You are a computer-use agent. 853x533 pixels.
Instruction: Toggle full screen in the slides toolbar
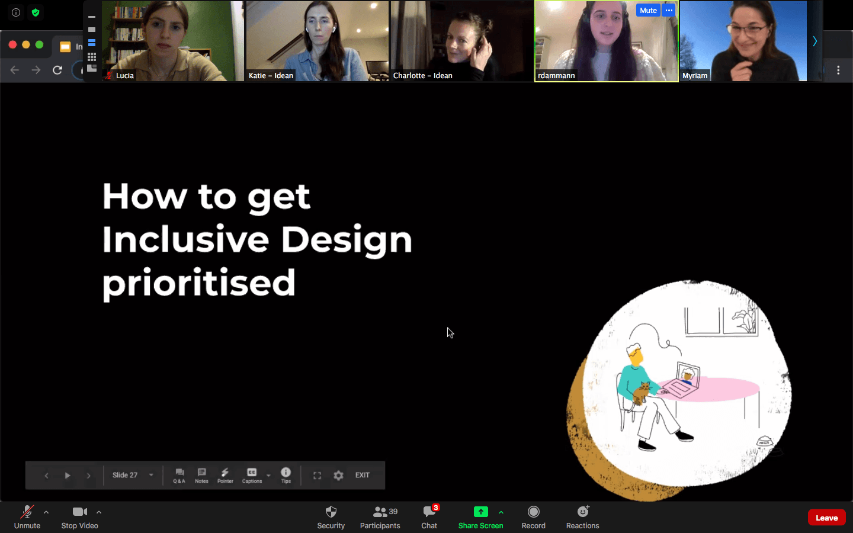(317, 476)
